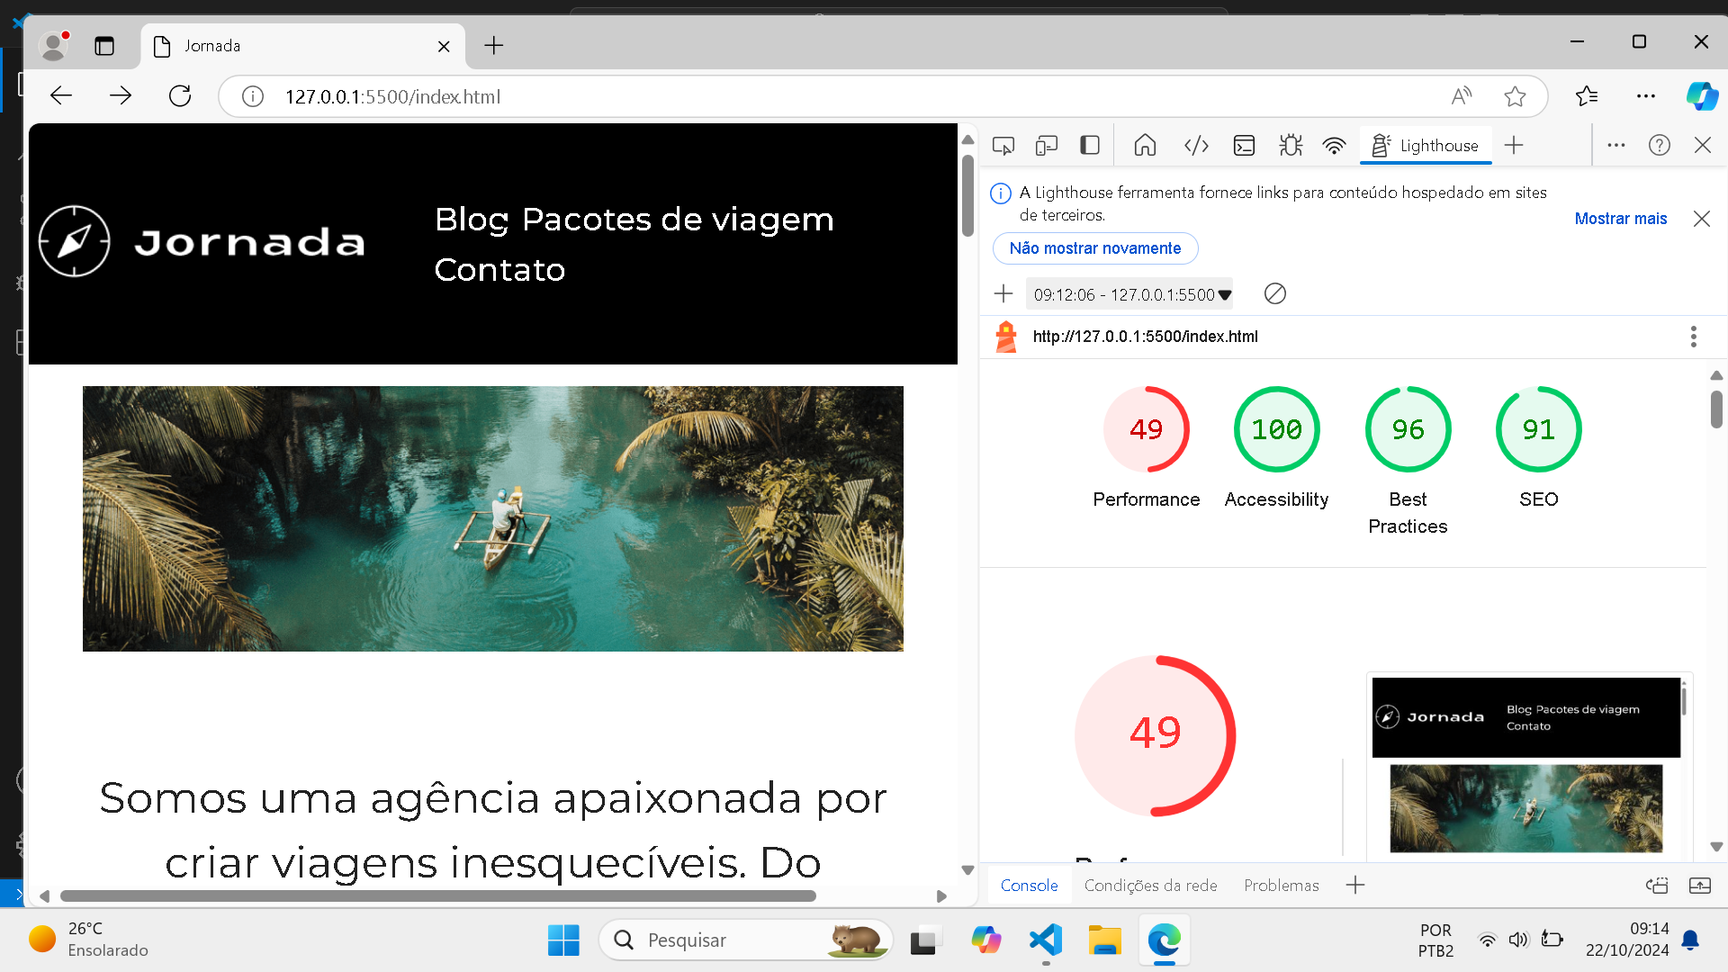Expand the quick view drawer icon
The width and height of the screenshot is (1728, 972).
1700,886
